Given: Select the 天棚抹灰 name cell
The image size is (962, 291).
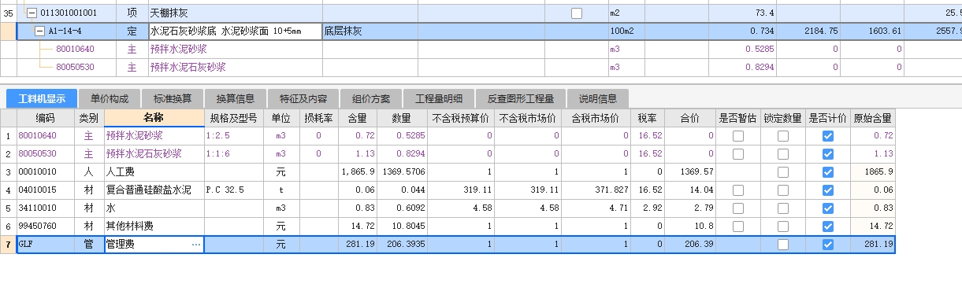Looking at the screenshot, I should [235, 13].
